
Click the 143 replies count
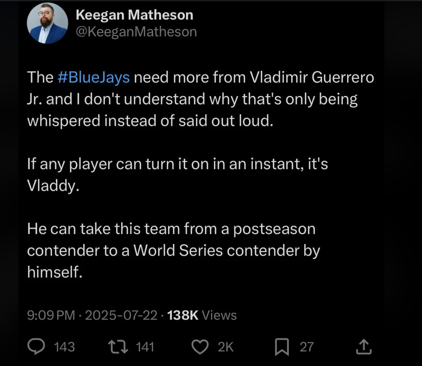tap(64, 347)
